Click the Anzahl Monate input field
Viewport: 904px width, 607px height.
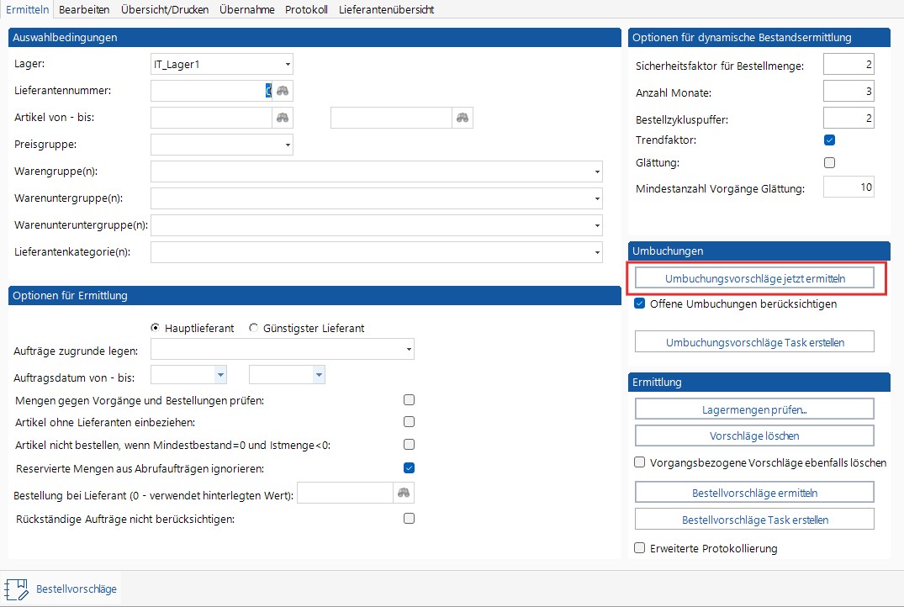pos(848,91)
